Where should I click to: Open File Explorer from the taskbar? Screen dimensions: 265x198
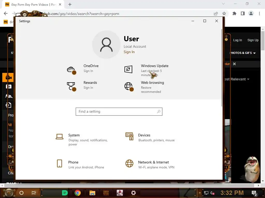point(92,193)
